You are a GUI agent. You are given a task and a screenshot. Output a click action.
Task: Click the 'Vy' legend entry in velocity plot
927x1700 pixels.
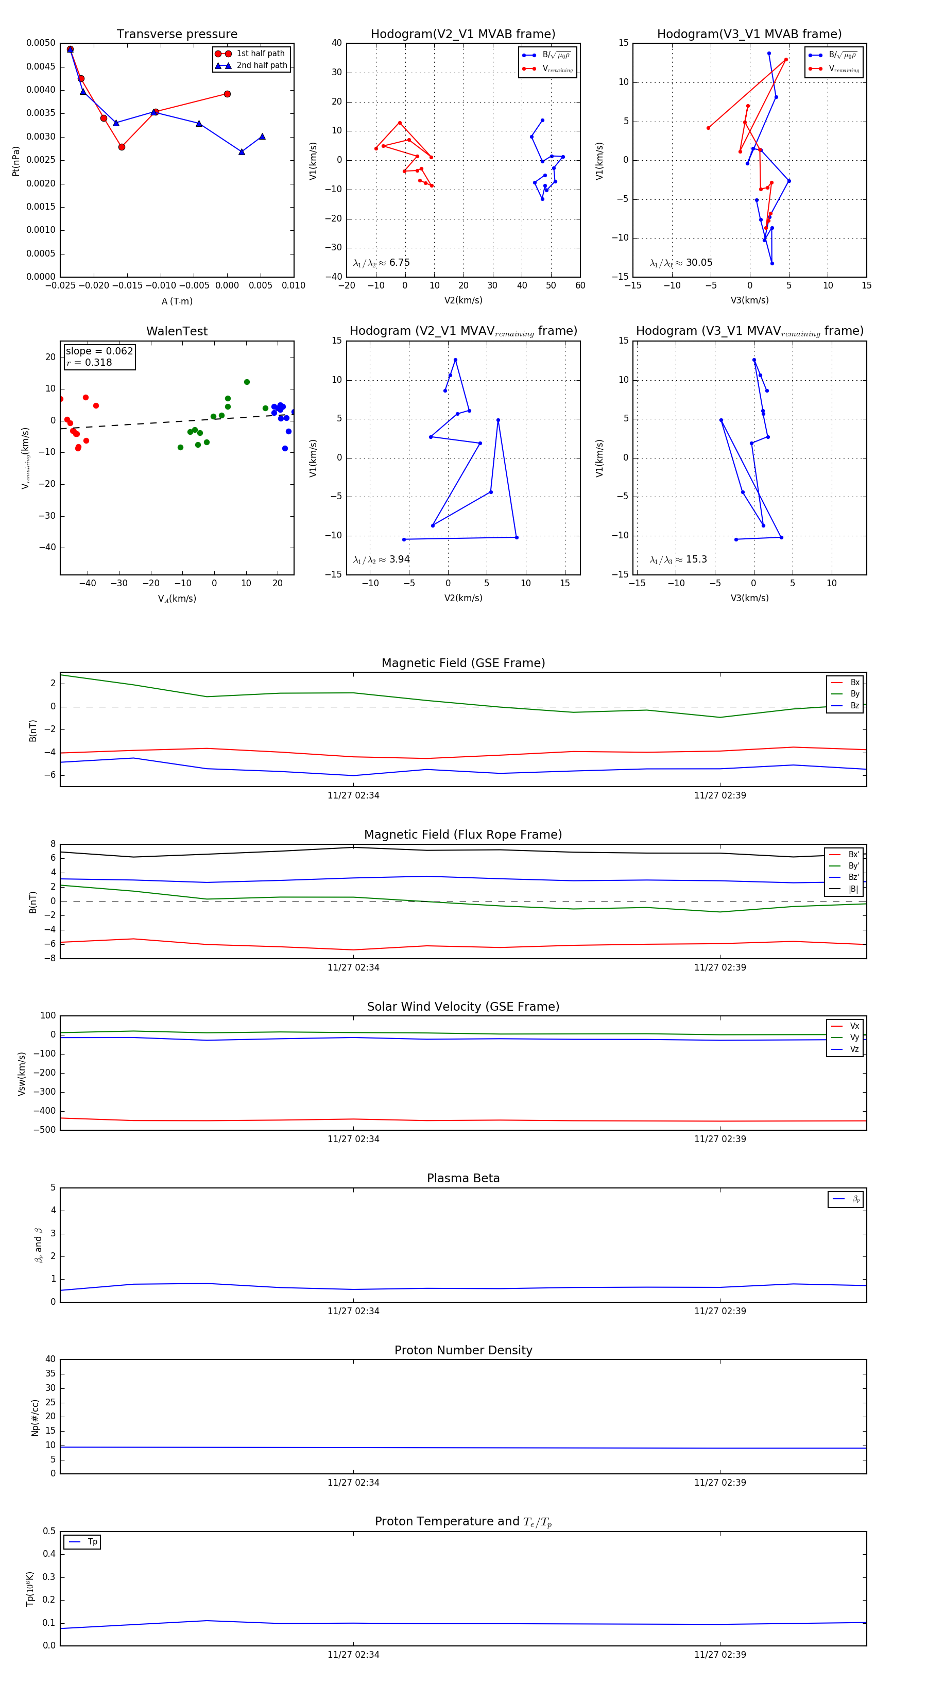point(845,1038)
